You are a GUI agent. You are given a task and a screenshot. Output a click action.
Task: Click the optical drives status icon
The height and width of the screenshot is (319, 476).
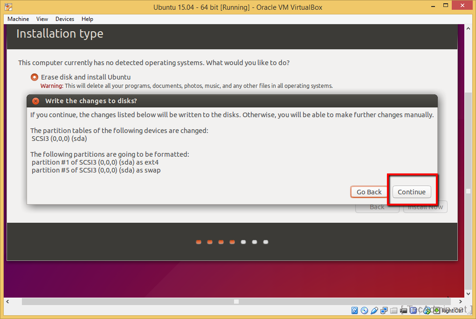pos(364,311)
